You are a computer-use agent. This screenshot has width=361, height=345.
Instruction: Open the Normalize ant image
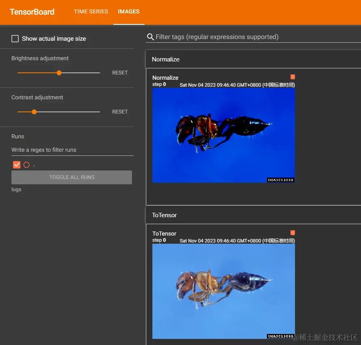click(x=224, y=135)
